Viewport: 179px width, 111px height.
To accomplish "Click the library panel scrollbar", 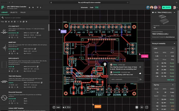I will pos(49,27).
